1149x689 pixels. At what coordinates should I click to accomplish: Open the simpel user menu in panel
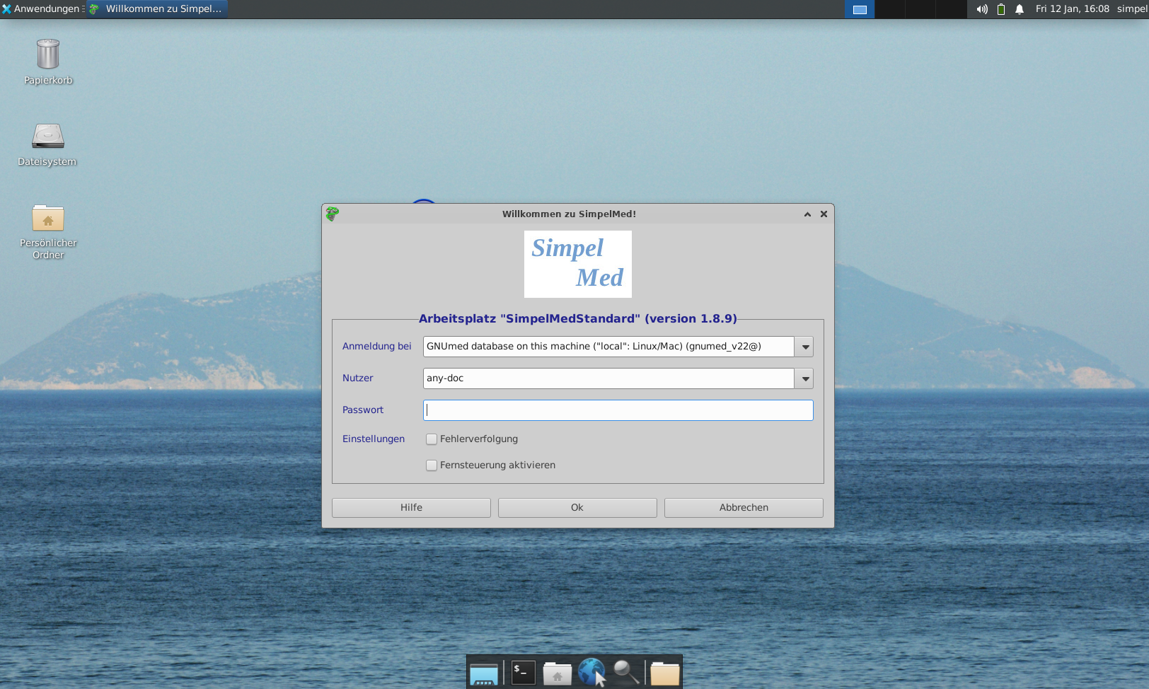tap(1132, 9)
